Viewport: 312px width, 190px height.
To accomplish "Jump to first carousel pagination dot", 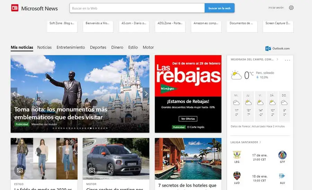I will (53, 128).
